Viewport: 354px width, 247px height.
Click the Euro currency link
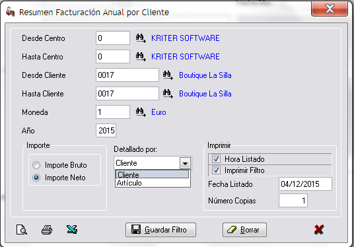(159, 112)
